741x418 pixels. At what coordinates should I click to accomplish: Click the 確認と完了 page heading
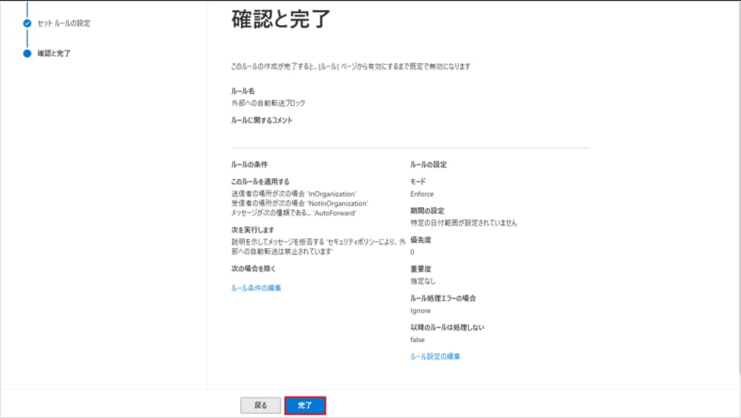tap(281, 21)
